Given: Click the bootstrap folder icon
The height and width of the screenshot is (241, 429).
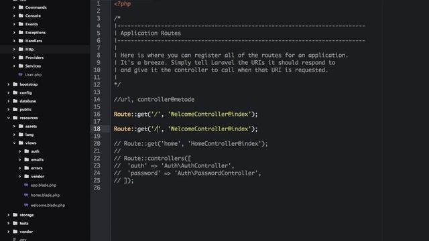Looking at the screenshot, I should [15, 84].
